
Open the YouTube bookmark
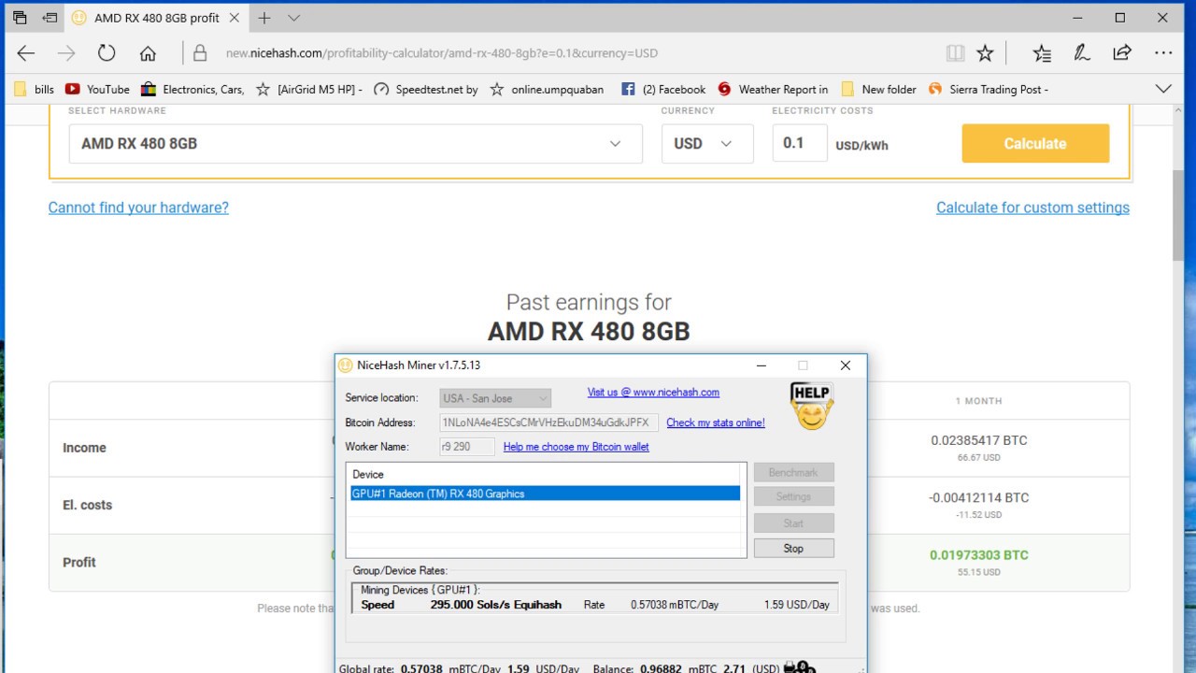point(97,89)
